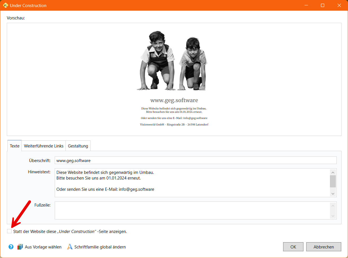348x258 pixels.
Task: Click the Hinweistext scrollbar thumb
Action: [333, 181]
